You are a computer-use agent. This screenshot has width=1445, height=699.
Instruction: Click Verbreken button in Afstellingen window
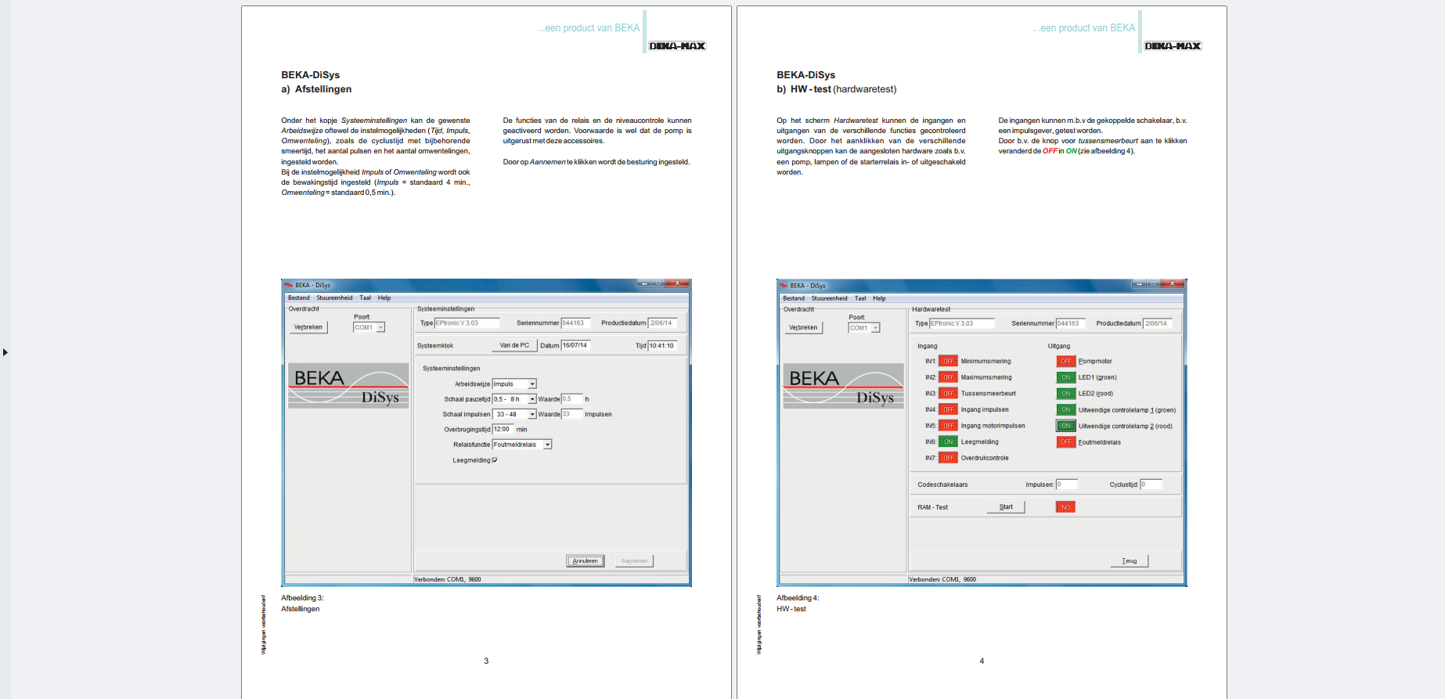point(308,327)
